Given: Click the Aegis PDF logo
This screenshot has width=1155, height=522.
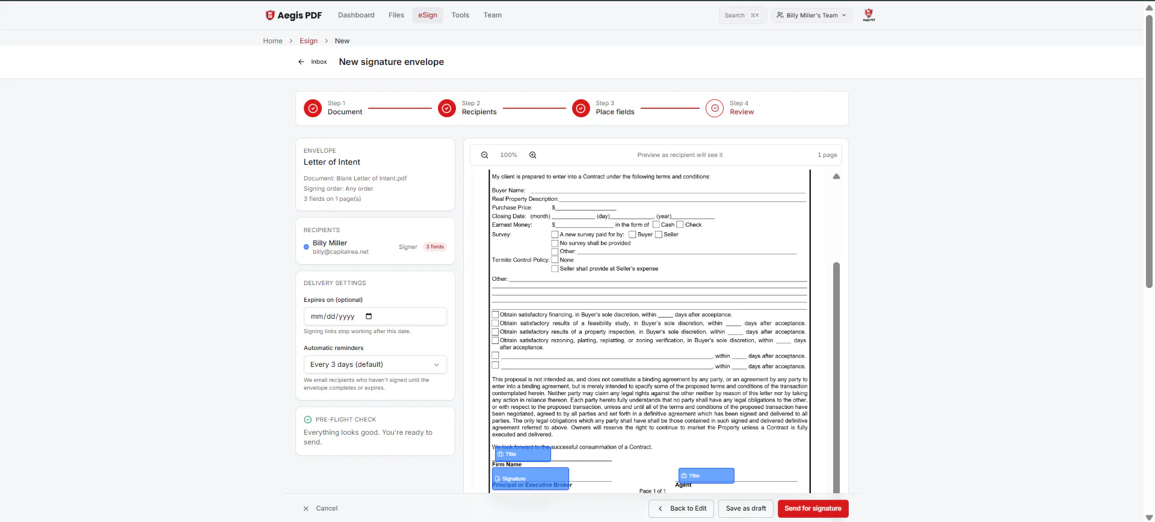Looking at the screenshot, I should point(294,15).
